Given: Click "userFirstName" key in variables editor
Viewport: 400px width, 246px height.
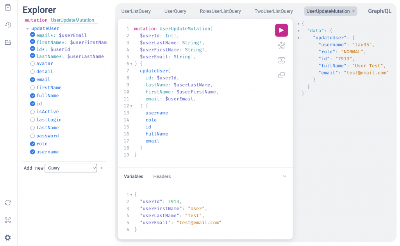Looking at the screenshot, I should tap(161, 209).
